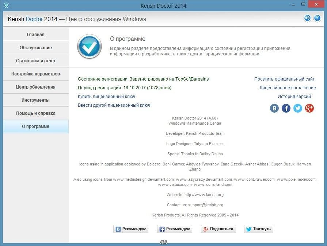Click Kerish Doctor 2014 (4.60) version text
The height and width of the screenshot is (246, 327).
pyautogui.click(x=195, y=118)
